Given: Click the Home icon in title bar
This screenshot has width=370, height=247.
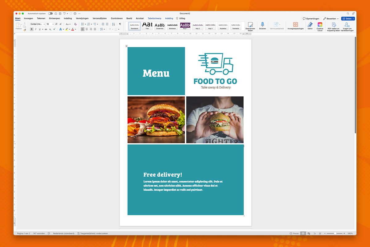Looking at the screenshot, I should click(56, 14).
